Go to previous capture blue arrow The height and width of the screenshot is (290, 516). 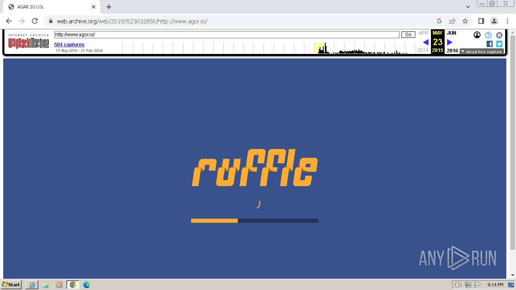[426, 42]
